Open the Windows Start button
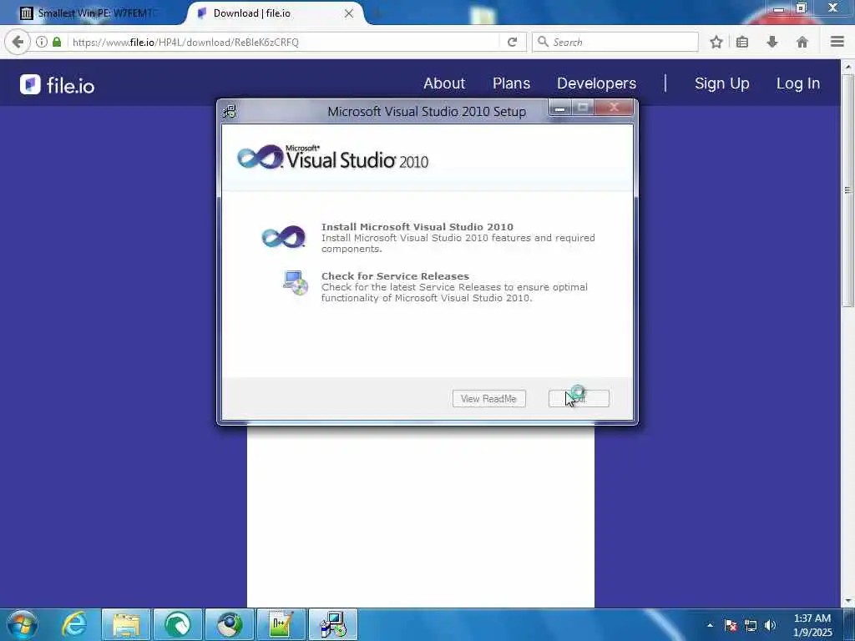 pyautogui.click(x=22, y=624)
